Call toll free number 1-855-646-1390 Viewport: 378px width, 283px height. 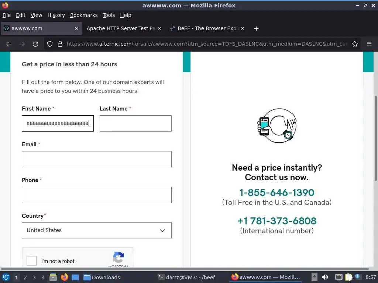click(277, 192)
